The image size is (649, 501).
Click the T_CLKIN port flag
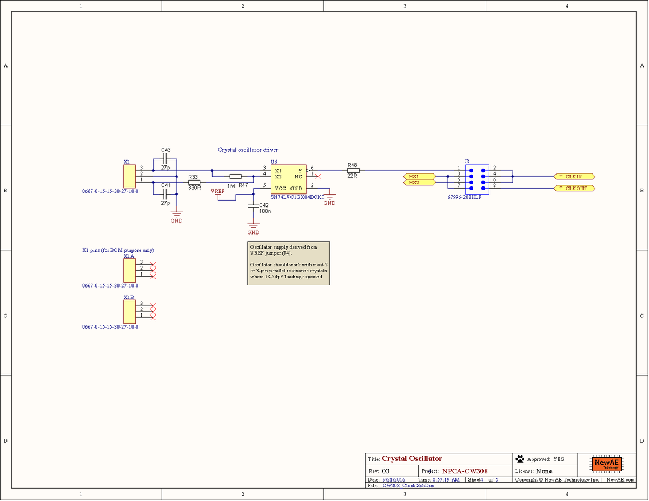point(574,176)
